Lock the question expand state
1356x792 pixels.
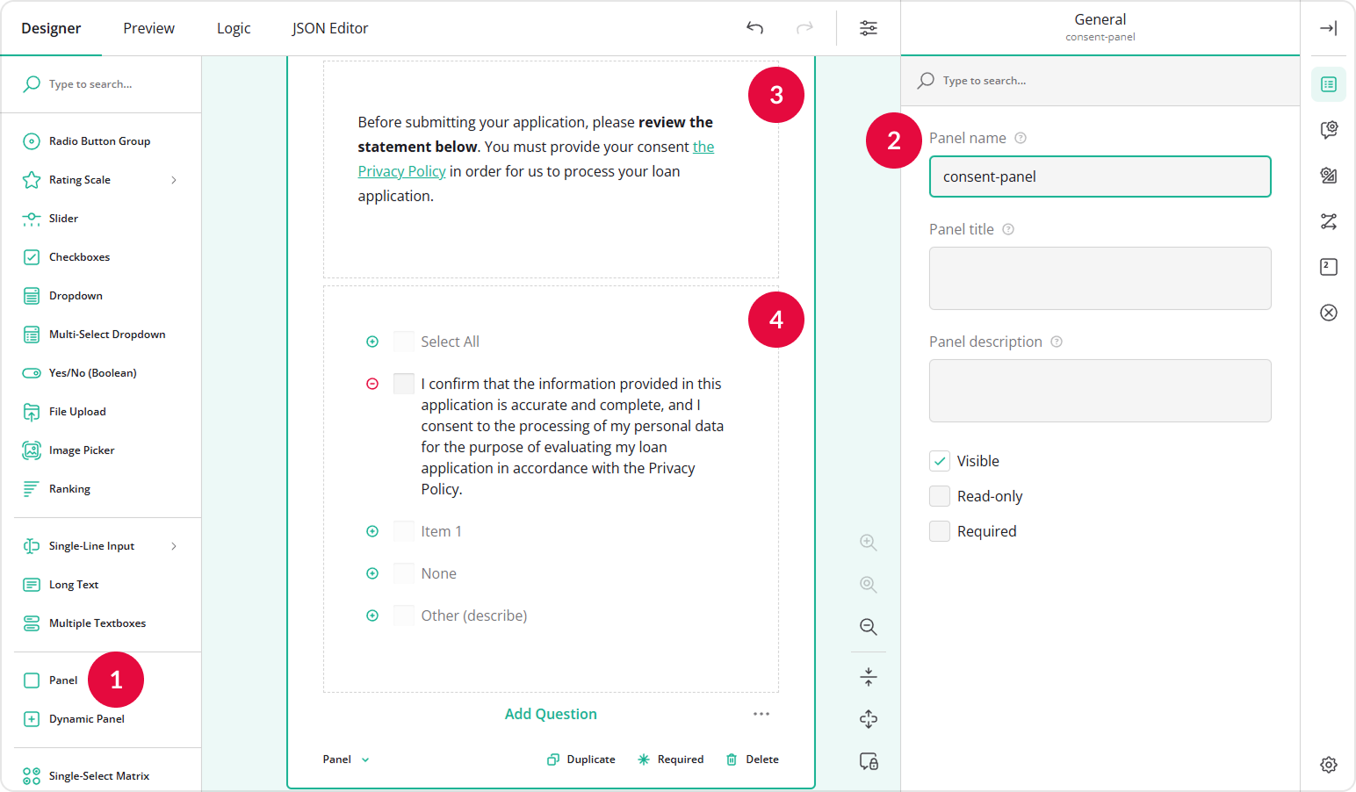[869, 761]
